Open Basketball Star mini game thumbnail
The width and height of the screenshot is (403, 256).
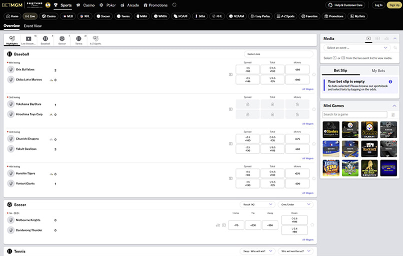coord(331,168)
